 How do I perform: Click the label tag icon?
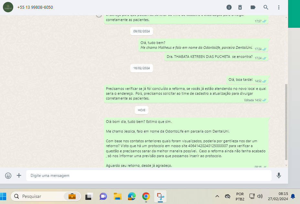tap(253, 7)
